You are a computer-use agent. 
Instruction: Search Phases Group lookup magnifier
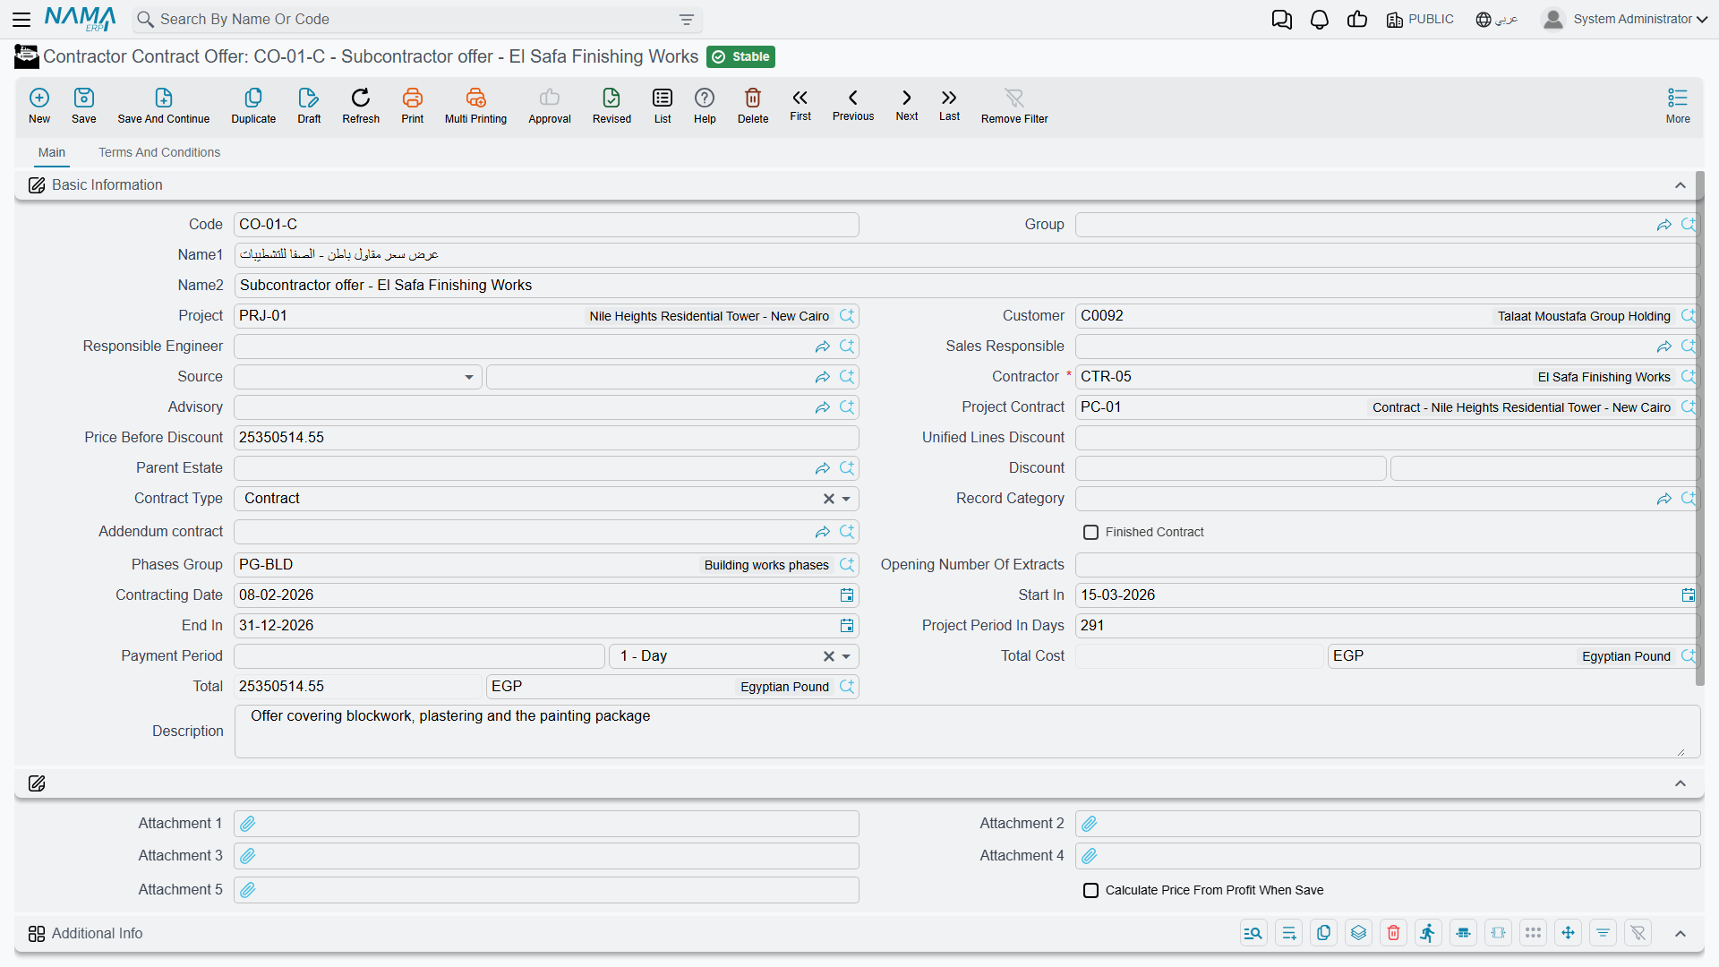pos(847,565)
